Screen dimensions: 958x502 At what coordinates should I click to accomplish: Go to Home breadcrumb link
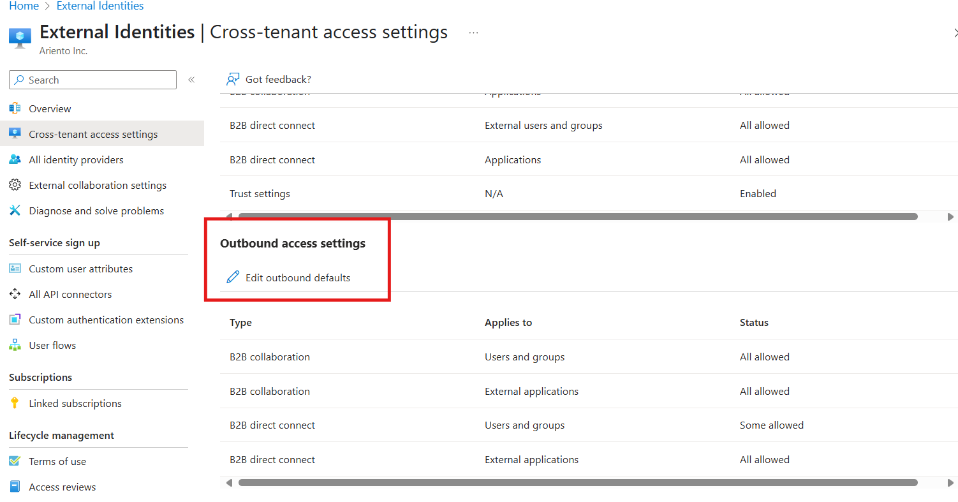(24, 6)
